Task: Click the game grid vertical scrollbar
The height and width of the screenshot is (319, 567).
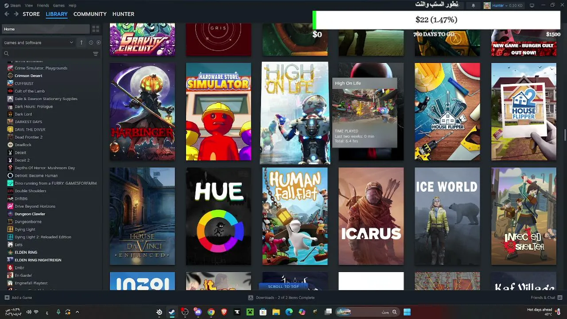Action: (x=564, y=134)
